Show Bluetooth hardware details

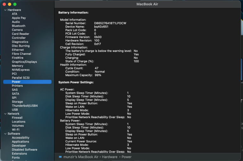click(19, 26)
